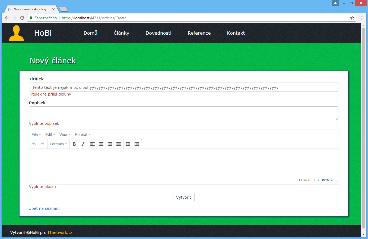
Task: Toggle right text alignment on
Action: [x=110, y=144]
